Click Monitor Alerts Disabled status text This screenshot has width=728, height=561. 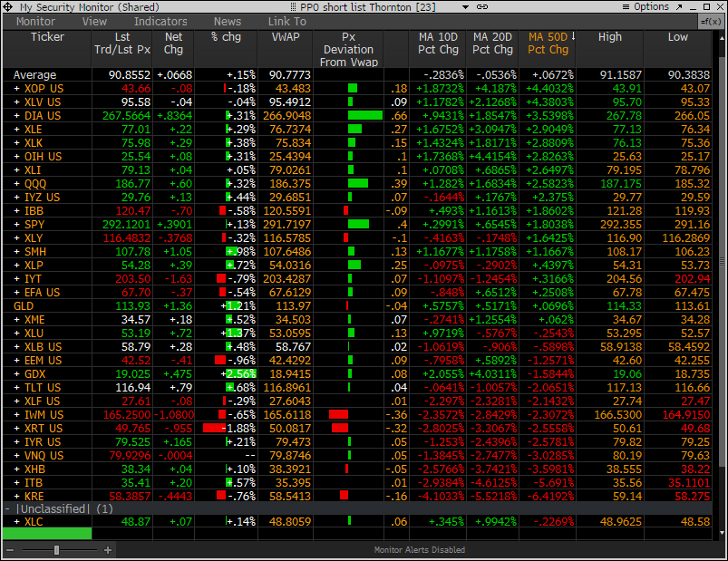click(x=419, y=550)
